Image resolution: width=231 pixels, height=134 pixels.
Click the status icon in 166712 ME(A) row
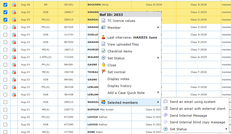coord(14,50)
